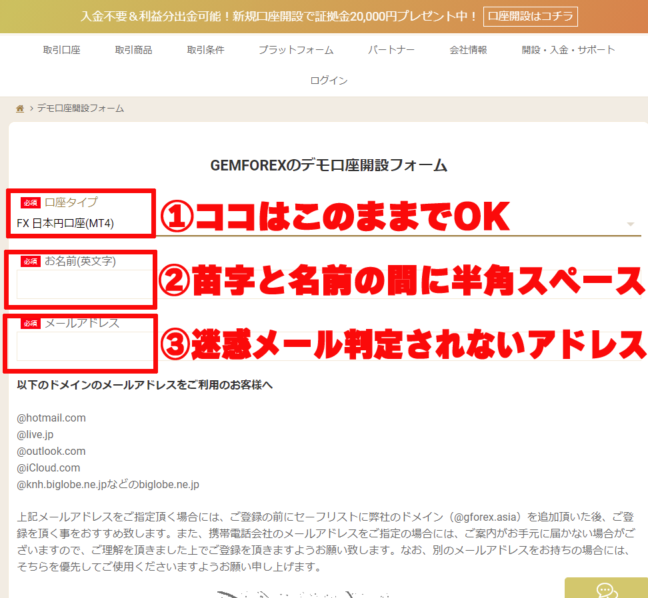Open the 取引口座 menu

click(x=61, y=50)
